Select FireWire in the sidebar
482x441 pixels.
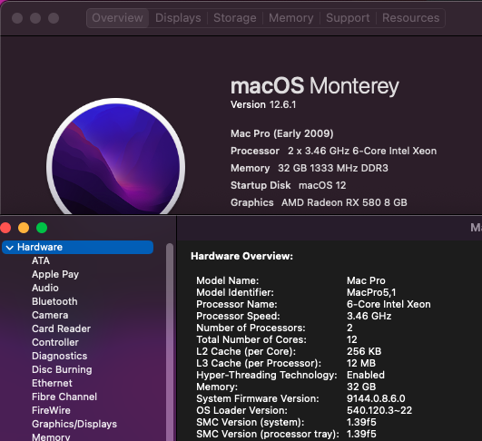click(x=52, y=410)
